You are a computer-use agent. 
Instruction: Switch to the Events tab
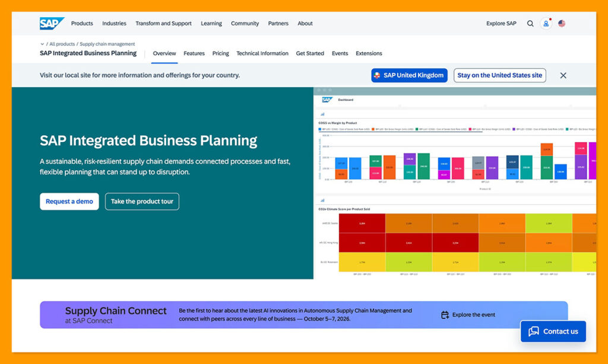(x=340, y=53)
